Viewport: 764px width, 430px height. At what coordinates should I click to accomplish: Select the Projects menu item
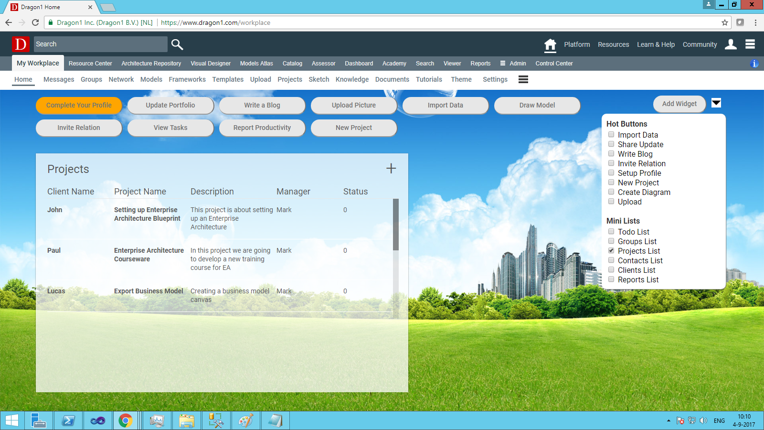tap(290, 79)
